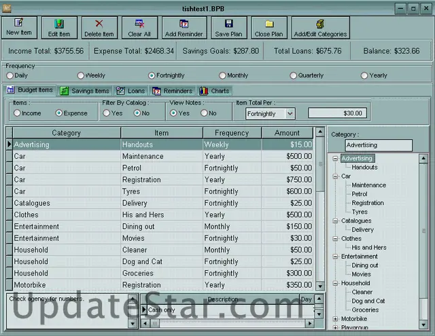
Task: Choose Expense items radio button
Action: click(x=59, y=113)
